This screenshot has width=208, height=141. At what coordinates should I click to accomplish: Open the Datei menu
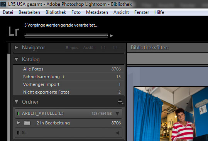coord(8,12)
